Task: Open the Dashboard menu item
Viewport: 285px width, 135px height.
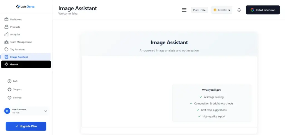Action: click(26, 19)
